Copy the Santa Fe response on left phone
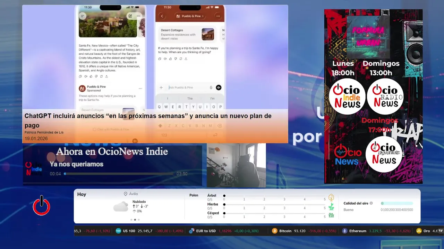This screenshot has height=249, width=444. coord(80,76)
